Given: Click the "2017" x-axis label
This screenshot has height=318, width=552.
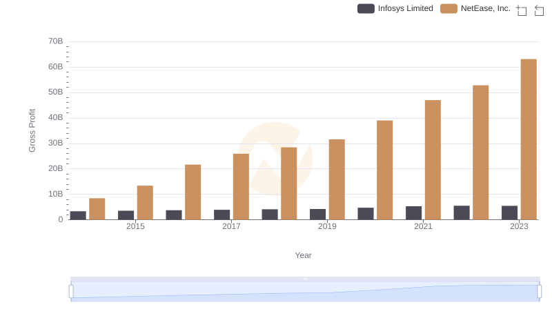Looking at the screenshot, I should 231,226.
